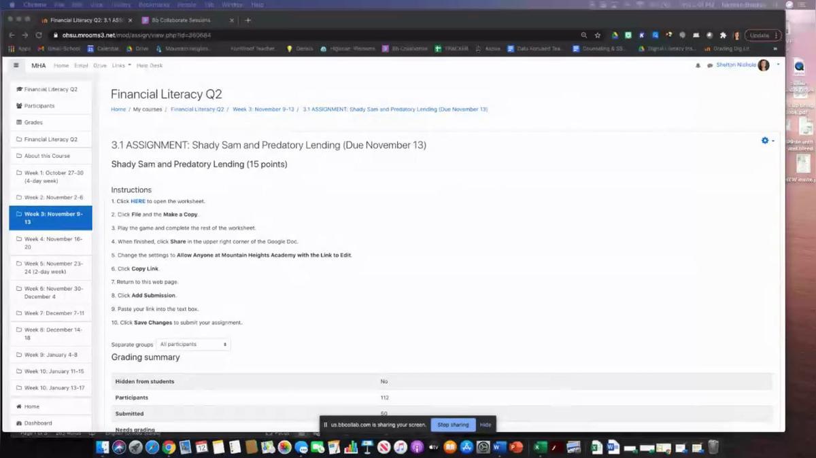Click the HERE link to open the worksheet
The width and height of the screenshot is (816, 458).
click(x=138, y=201)
